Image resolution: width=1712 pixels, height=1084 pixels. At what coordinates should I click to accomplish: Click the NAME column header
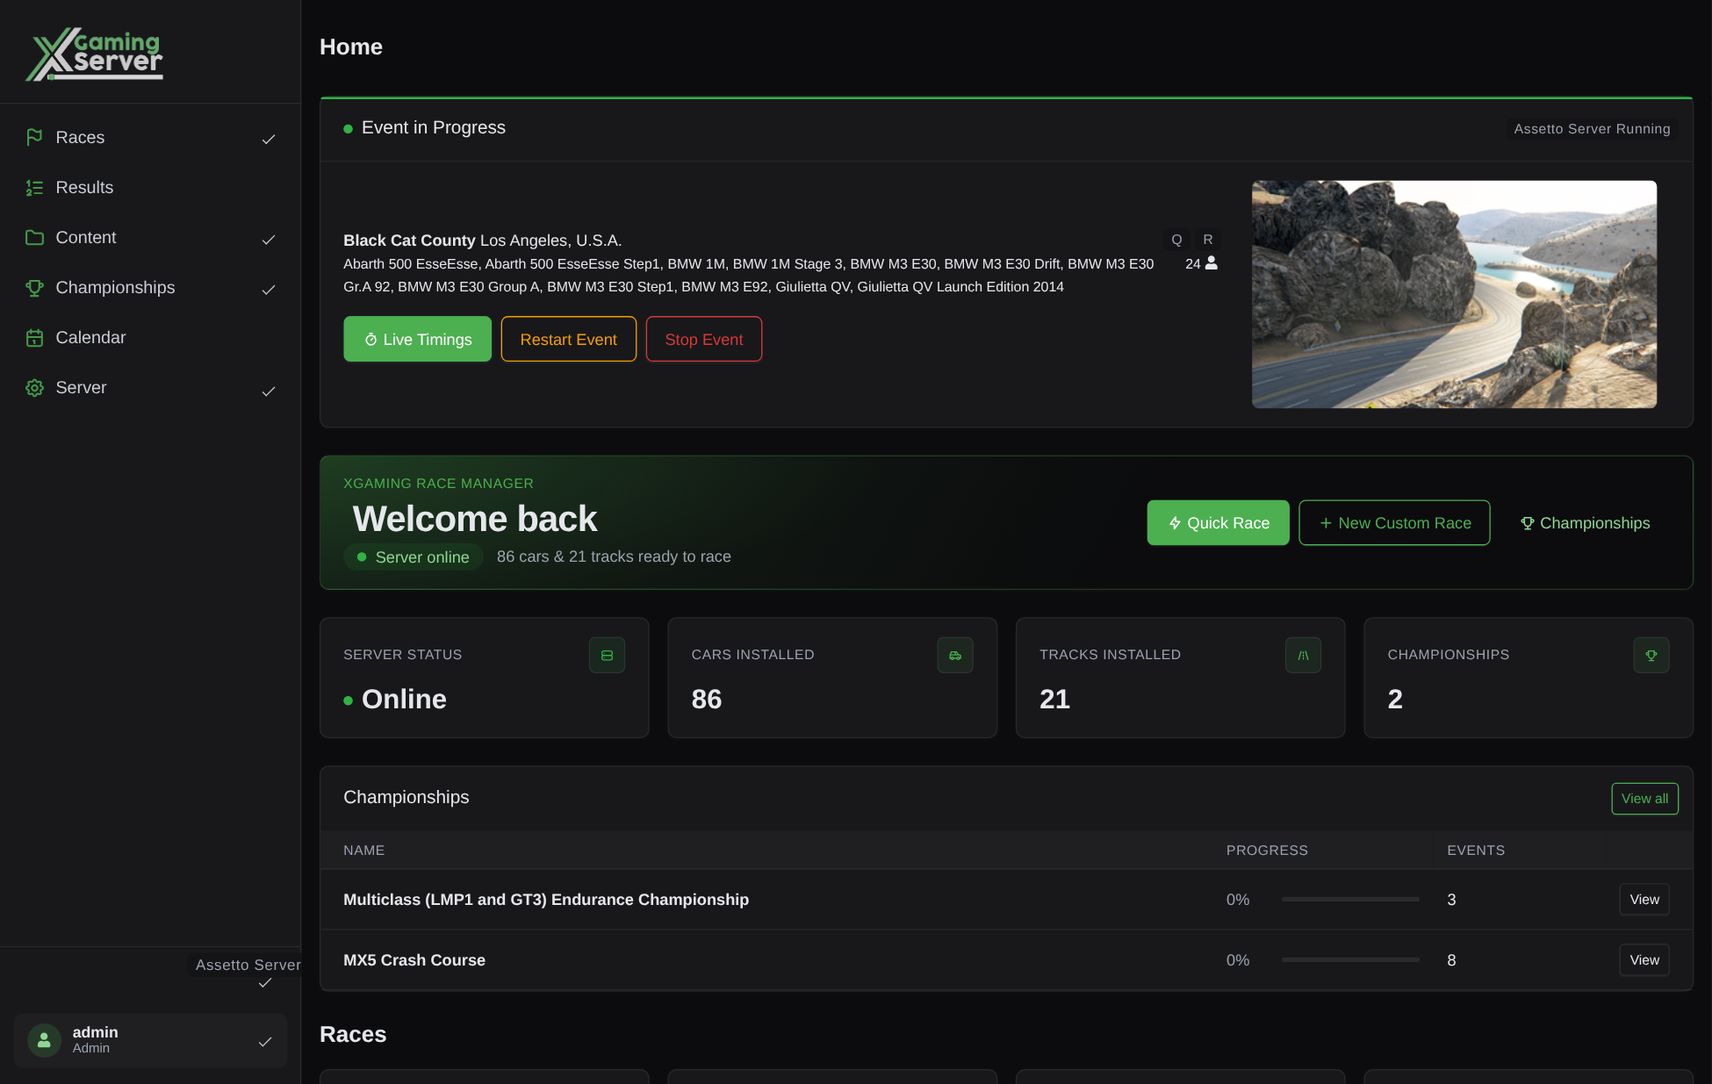363,850
